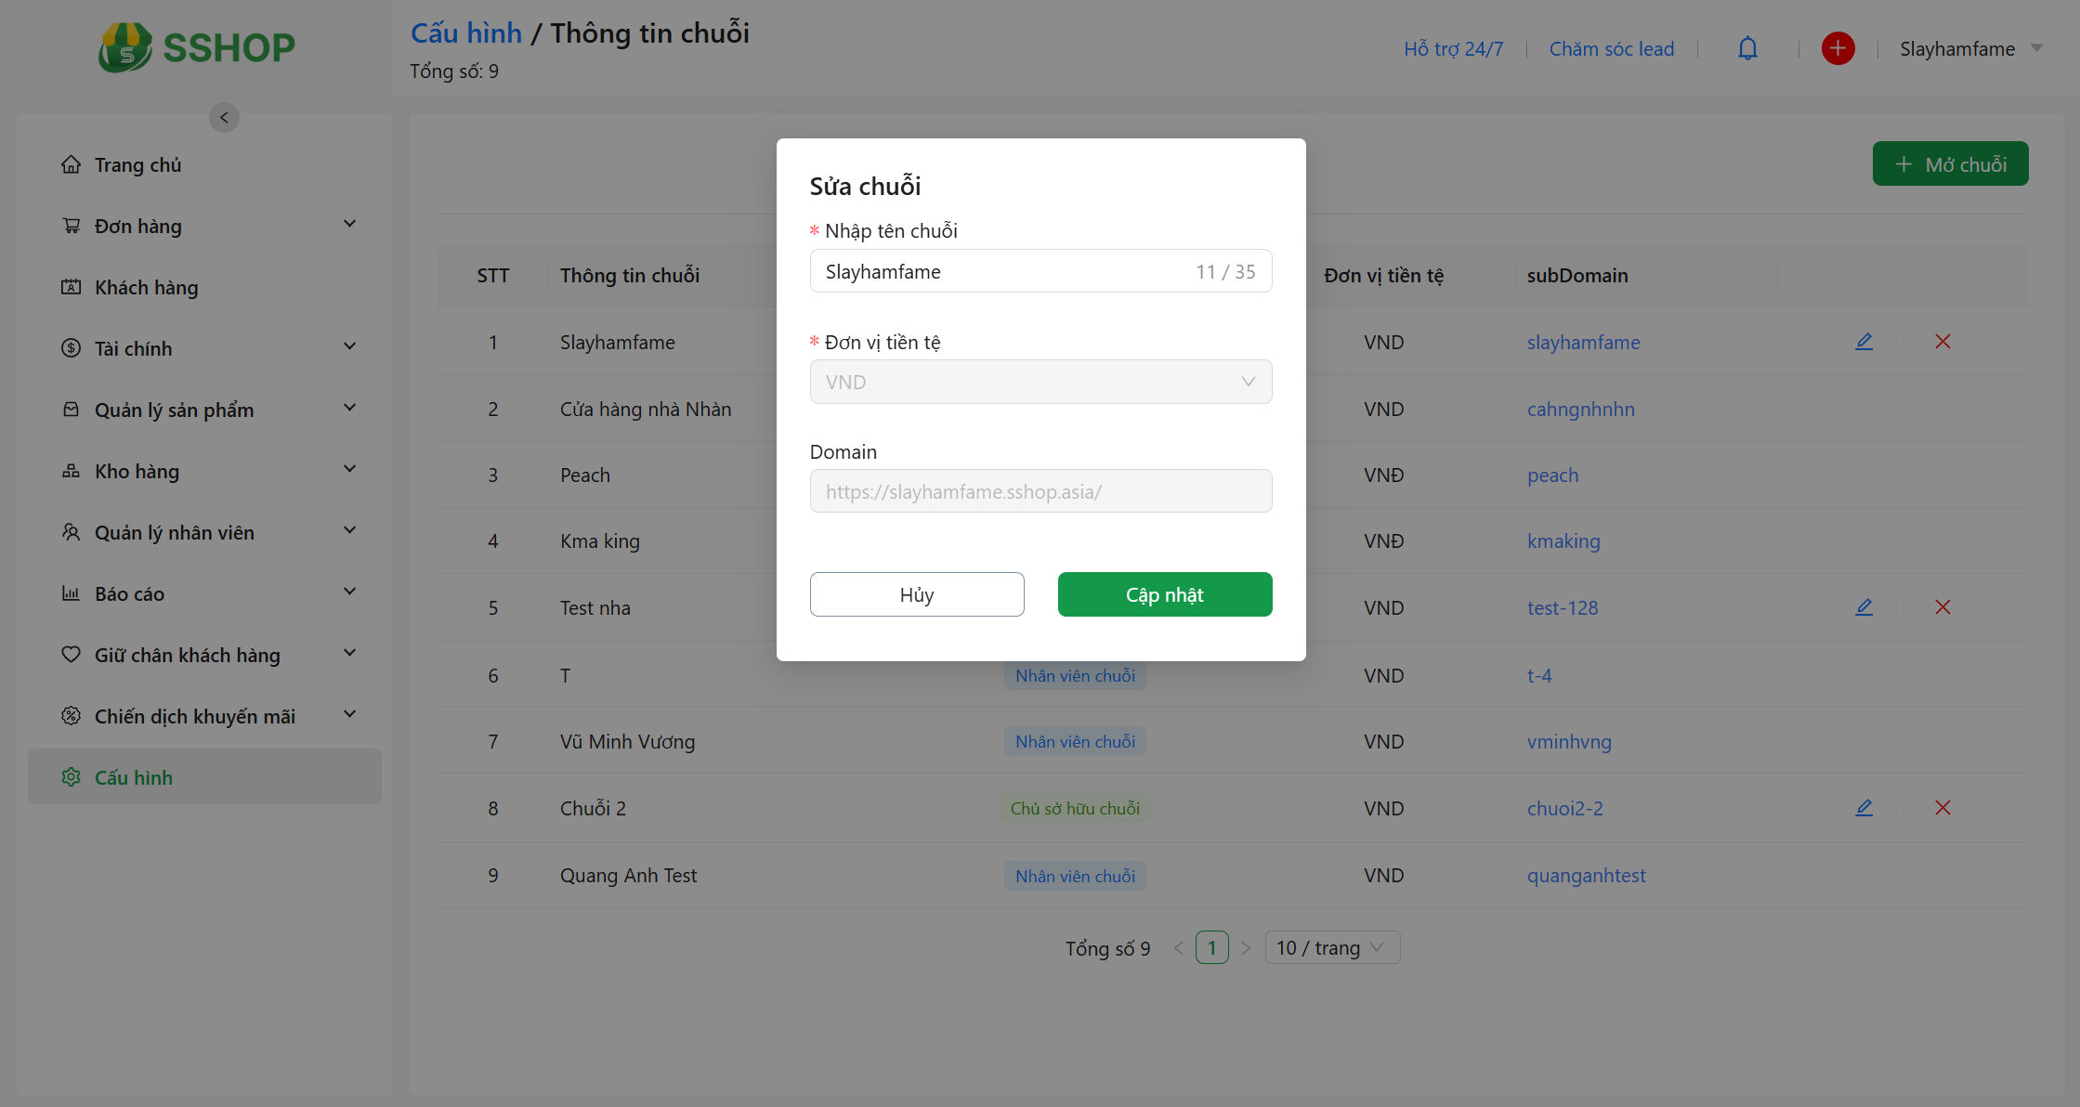Open the peach subdomain link
The height and width of the screenshot is (1107, 2080).
point(1552,475)
